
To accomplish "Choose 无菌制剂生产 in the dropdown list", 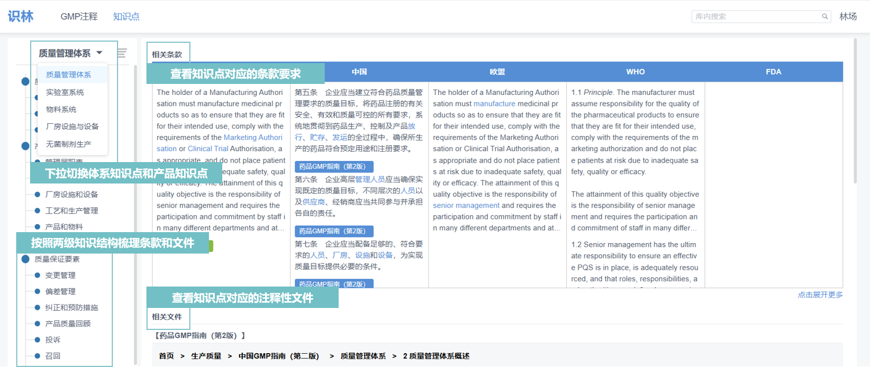I will [68, 144].
